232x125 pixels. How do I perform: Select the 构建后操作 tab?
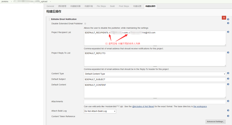(x=151, y=6)
